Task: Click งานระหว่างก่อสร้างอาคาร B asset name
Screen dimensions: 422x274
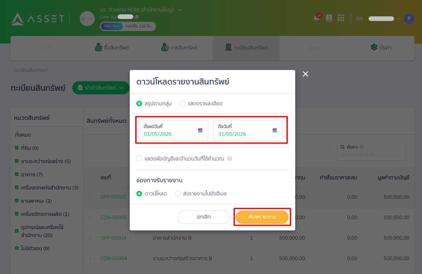Action: tap(182, 258)
